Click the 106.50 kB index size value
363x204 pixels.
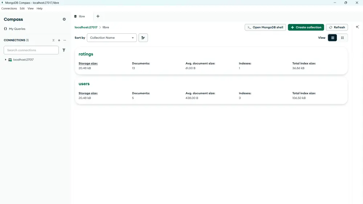[299, 98]
